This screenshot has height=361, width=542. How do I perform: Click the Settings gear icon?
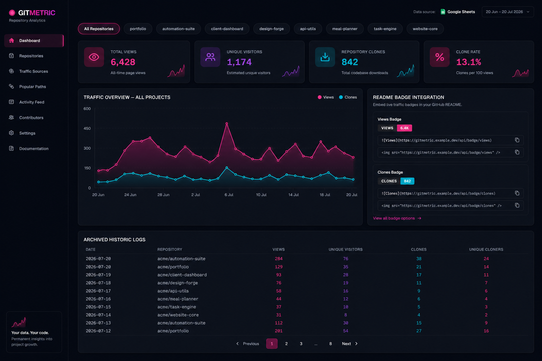point(11,133)
